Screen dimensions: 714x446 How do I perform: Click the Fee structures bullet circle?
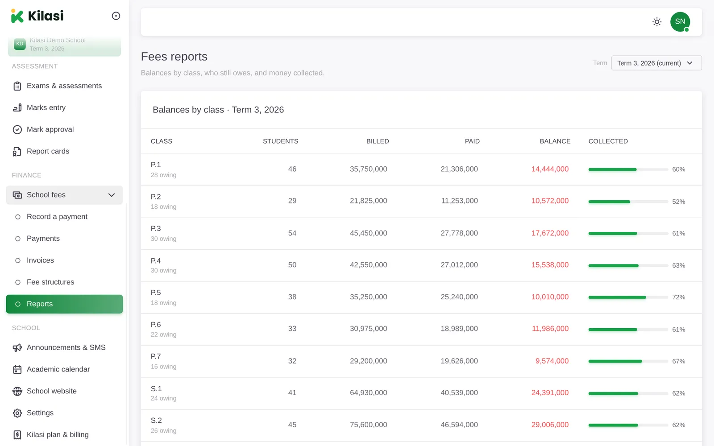click(18, 282)
